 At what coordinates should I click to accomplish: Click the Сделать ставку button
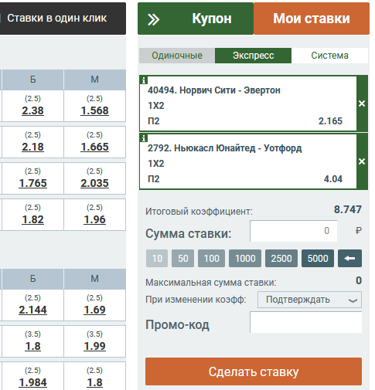[x=254, y=371]
